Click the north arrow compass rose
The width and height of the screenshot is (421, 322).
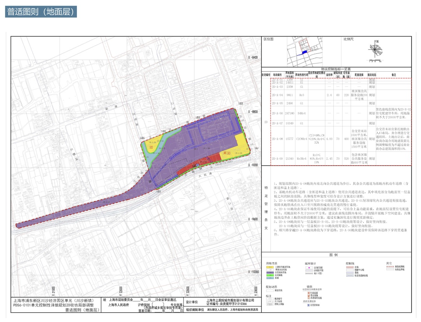coord(374,49)
